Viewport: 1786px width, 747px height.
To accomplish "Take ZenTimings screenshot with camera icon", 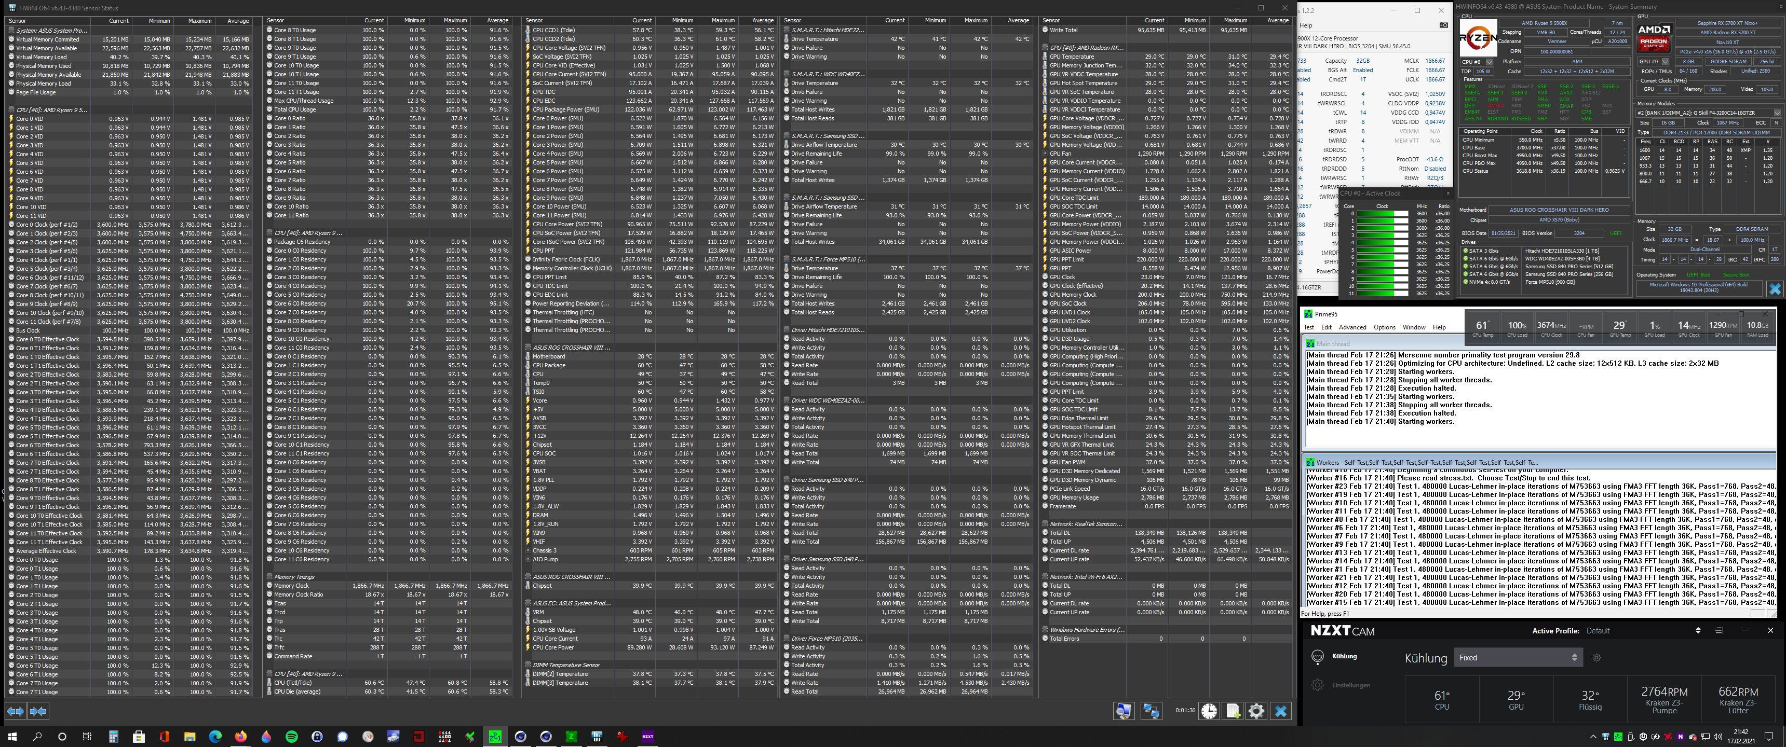I will pos(1443,25).
